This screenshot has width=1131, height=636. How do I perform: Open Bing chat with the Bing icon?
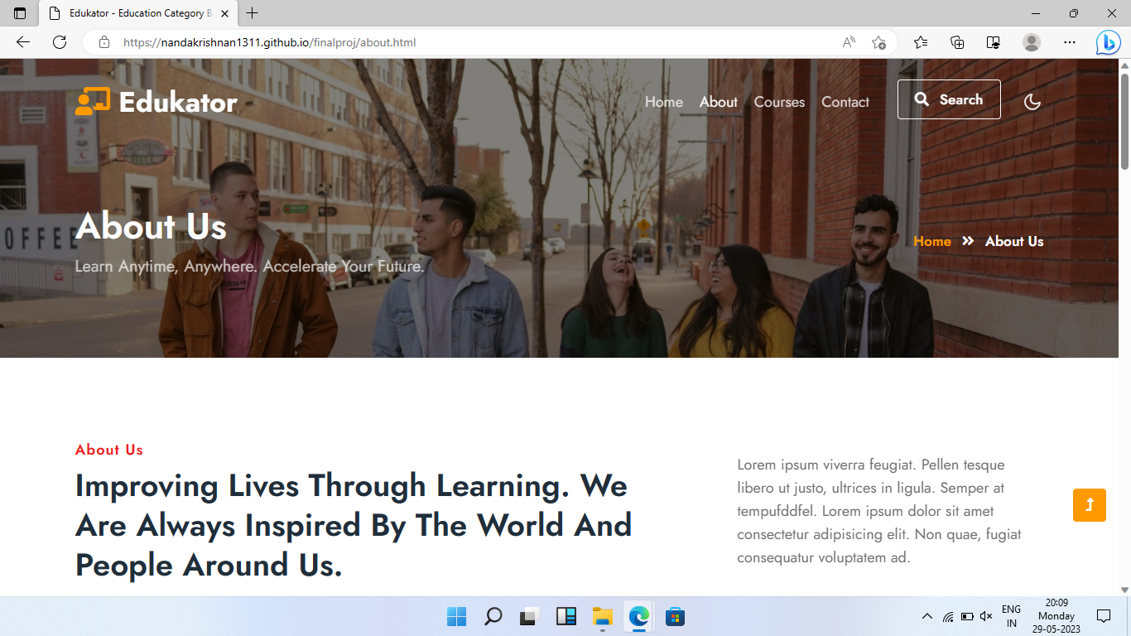coord(1108,41)
